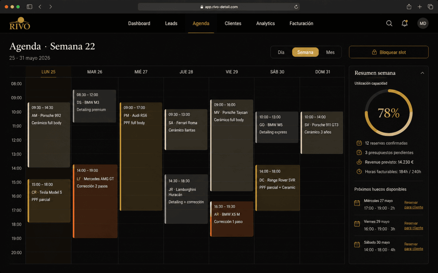Click calendar icon for Miércoles 27 mayo slot
Image resolution: width=438 pixels, height=273 pixels.
point(357,203)
